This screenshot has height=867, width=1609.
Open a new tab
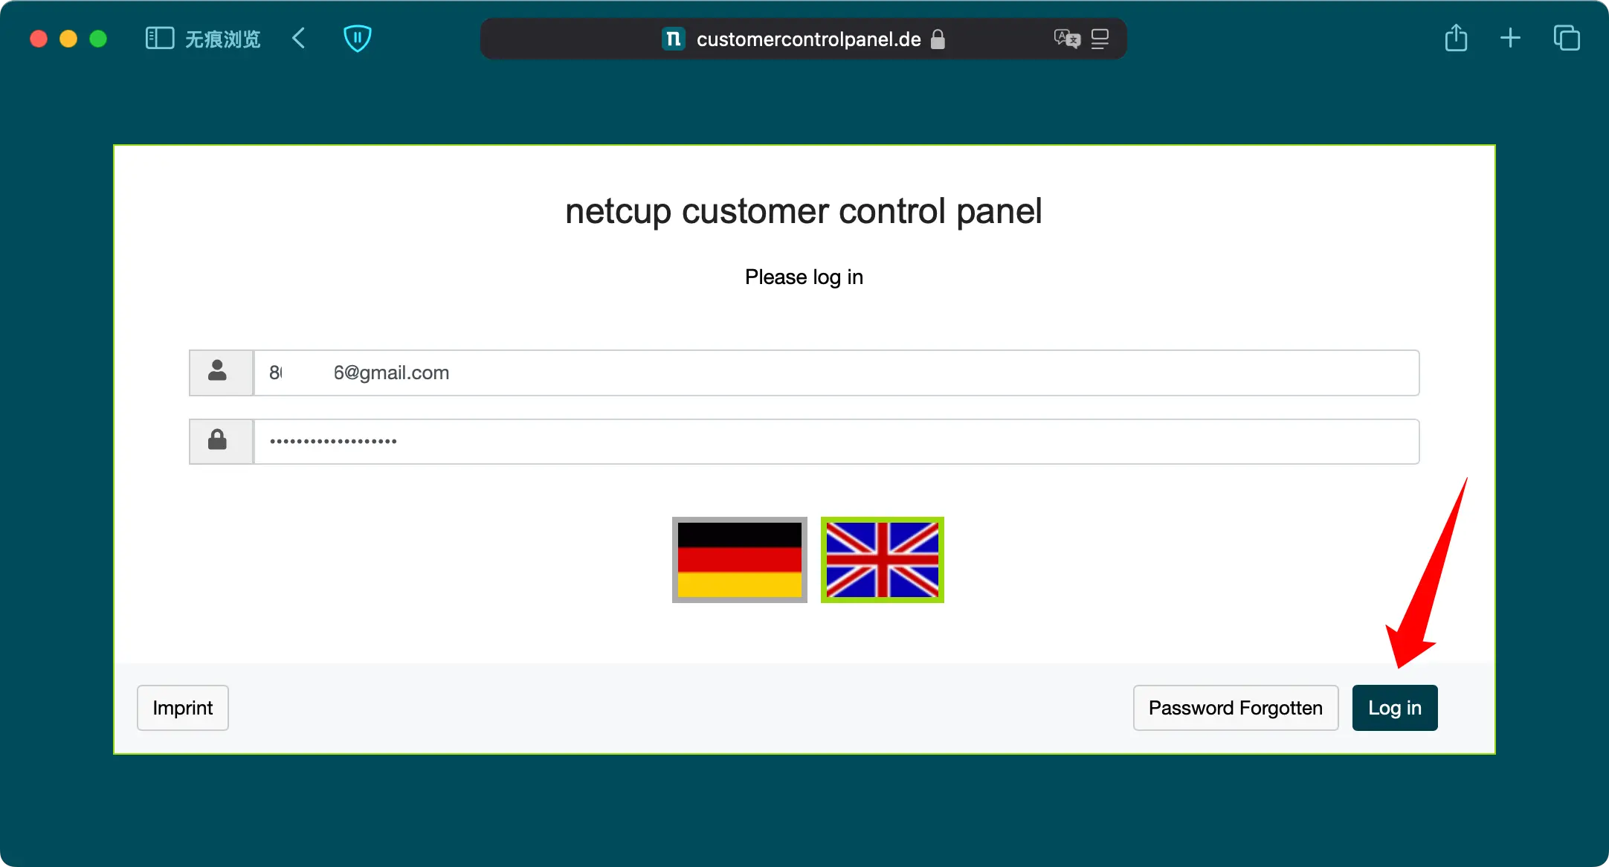(1510, 38)
